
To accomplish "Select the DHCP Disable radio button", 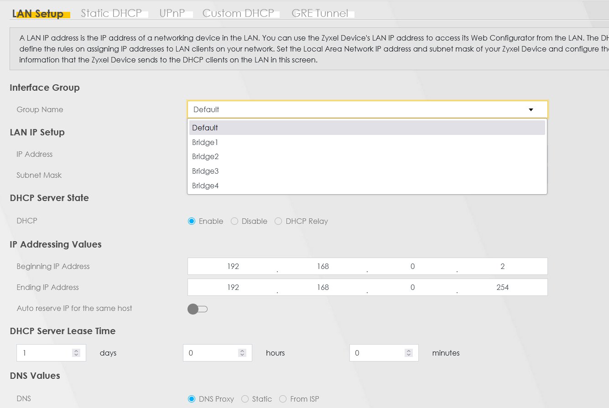I will [234, 221].
